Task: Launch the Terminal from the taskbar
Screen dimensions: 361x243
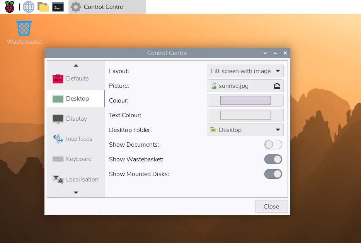Action: point(58,7)
